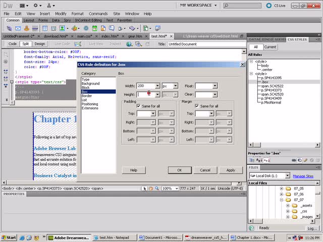Expand the 07_05 folder in Files
The width and height of the screenshot is (323, 242).
click(x=282, y=188)
